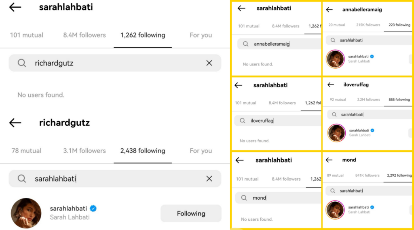
Task: Go back from iloveruffag profile panel
Action: pos(331,85)
